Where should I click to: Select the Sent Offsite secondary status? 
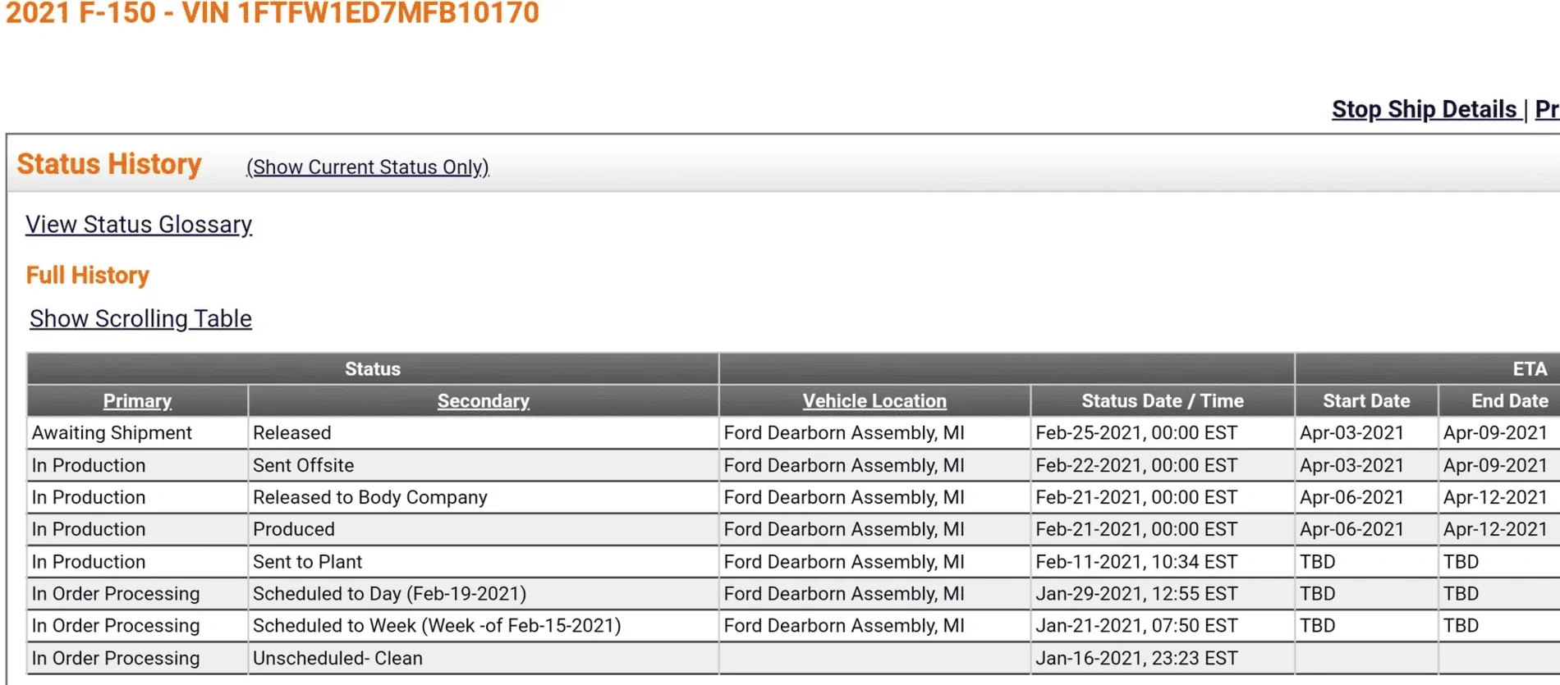click(304, 465)
